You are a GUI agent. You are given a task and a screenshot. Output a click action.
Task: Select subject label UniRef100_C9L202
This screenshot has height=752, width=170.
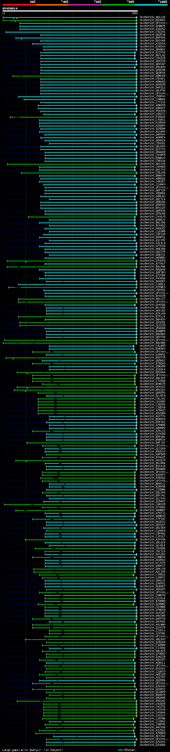152,399
